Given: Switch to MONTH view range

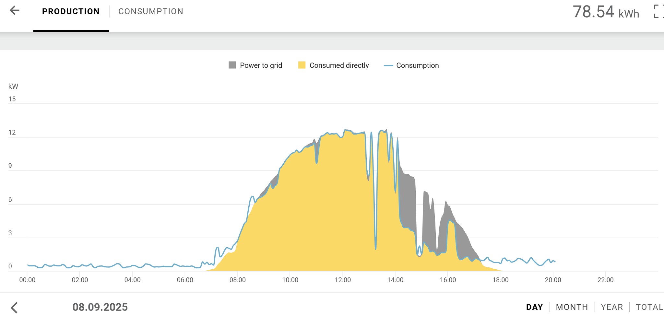Looking at the screenshot, I should coord(572,307).
